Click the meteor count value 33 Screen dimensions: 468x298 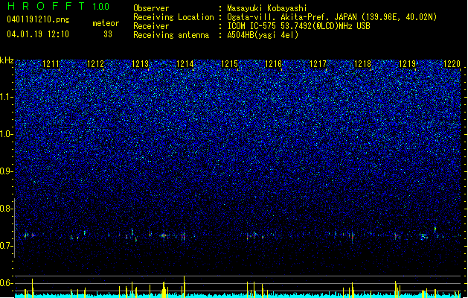[x=108, y=34]
